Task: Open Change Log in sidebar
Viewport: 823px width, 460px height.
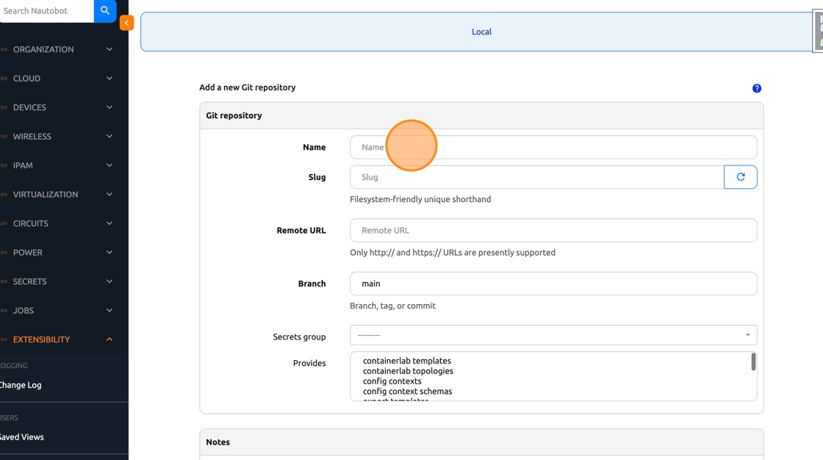Action: [21, 385]
